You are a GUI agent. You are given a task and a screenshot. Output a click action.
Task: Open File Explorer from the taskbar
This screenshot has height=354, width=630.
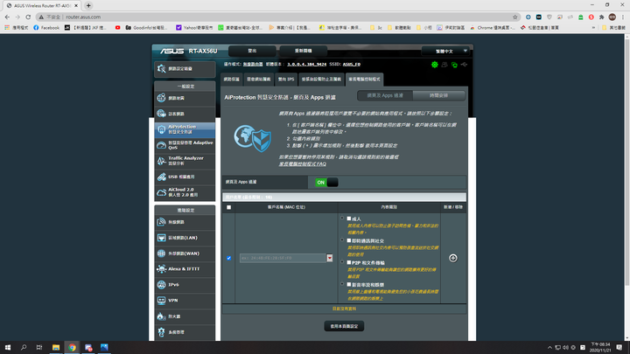[56, 347]
